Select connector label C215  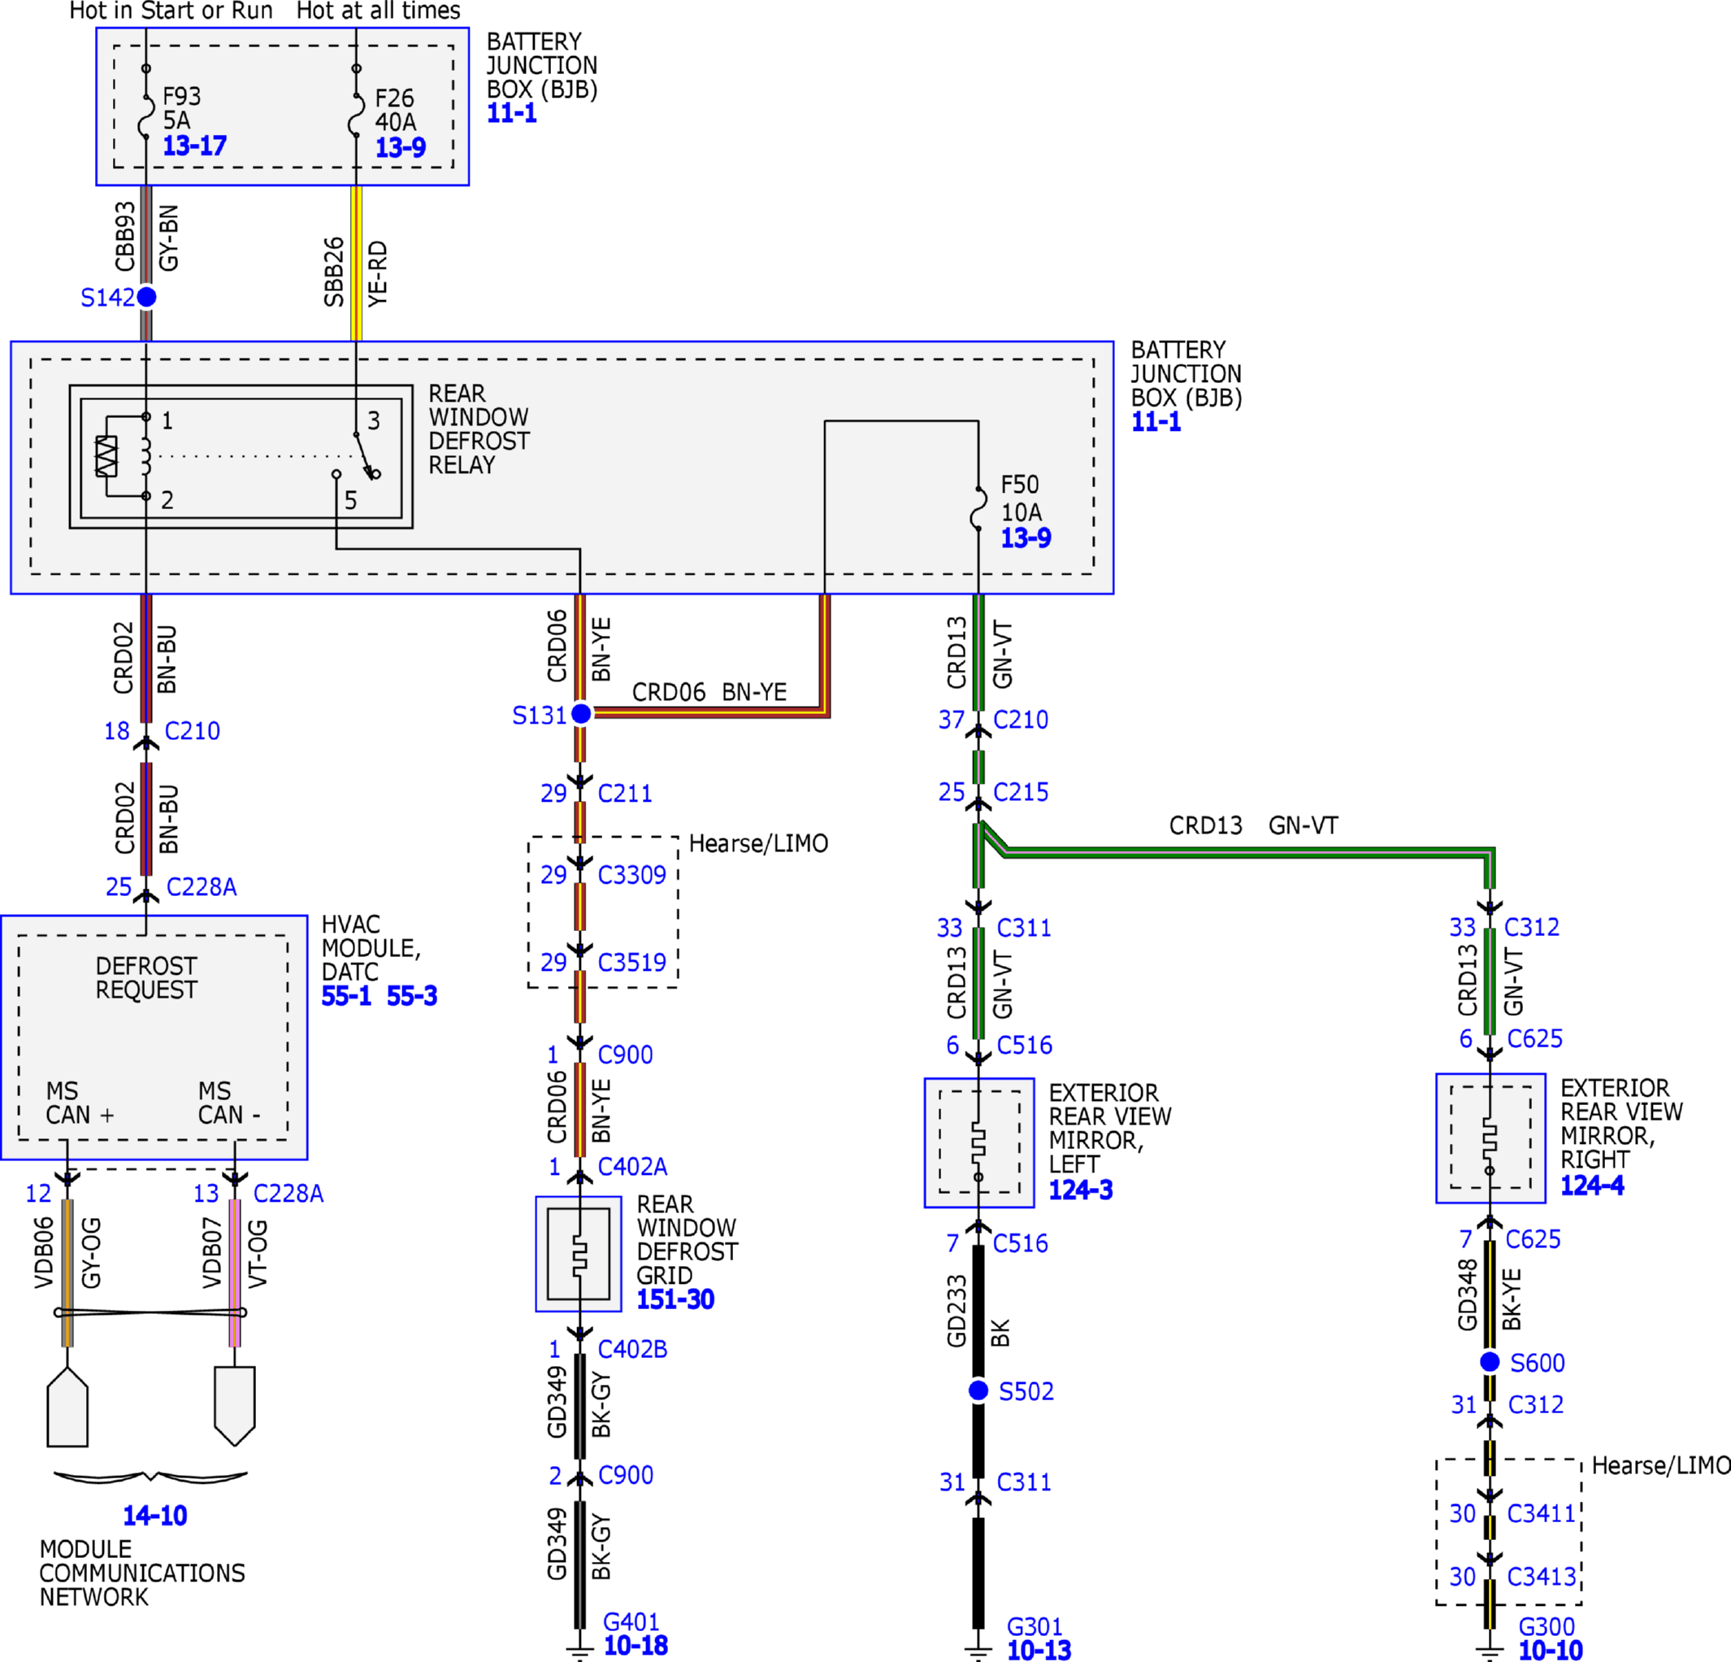point(1021,792)
